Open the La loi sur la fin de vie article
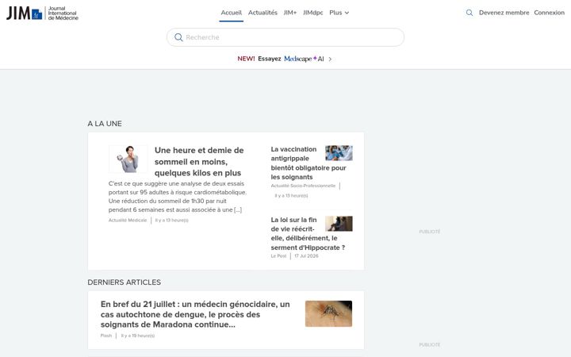571x357 pixels. click(308, 233)
